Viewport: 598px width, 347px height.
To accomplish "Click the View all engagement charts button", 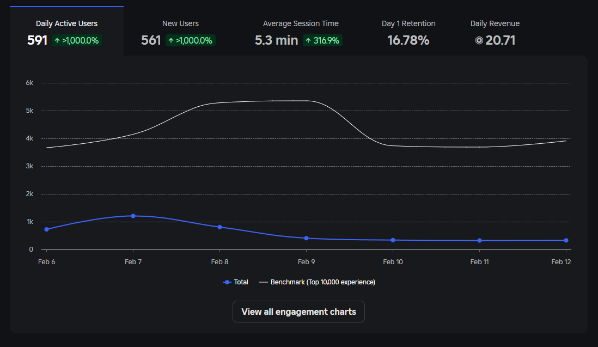I will point(298,312).
